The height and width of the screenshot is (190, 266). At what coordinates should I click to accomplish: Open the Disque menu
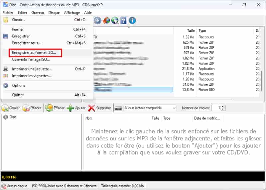pyautogui.click(x=54, y=13)
